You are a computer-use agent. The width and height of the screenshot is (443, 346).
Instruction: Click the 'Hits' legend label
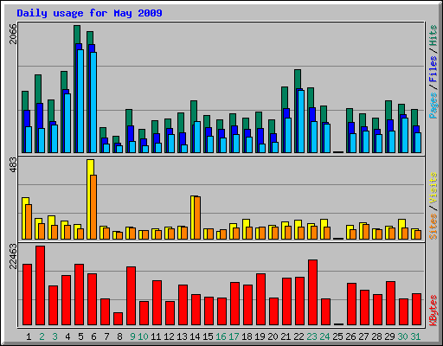(x=433, y=35)
